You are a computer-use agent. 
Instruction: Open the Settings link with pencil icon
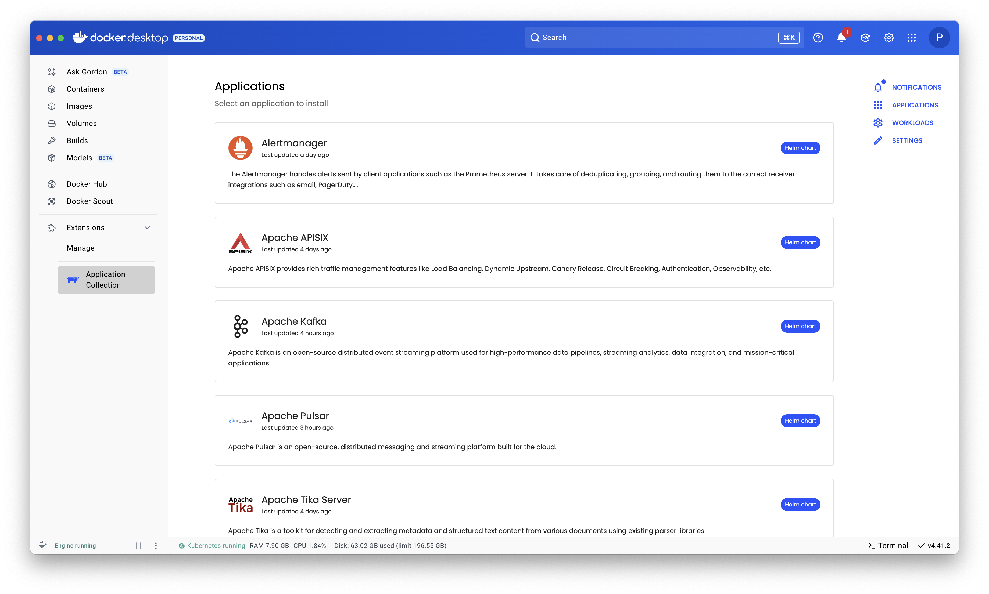tap(907, 140)
